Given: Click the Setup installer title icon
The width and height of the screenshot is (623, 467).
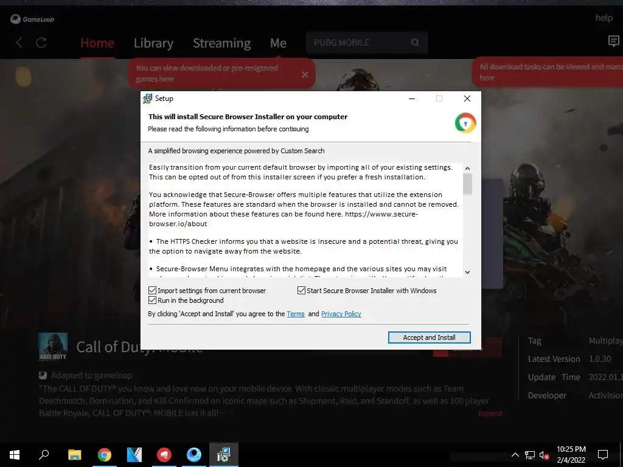Looking at the screenshot, I should pos(147,99).
